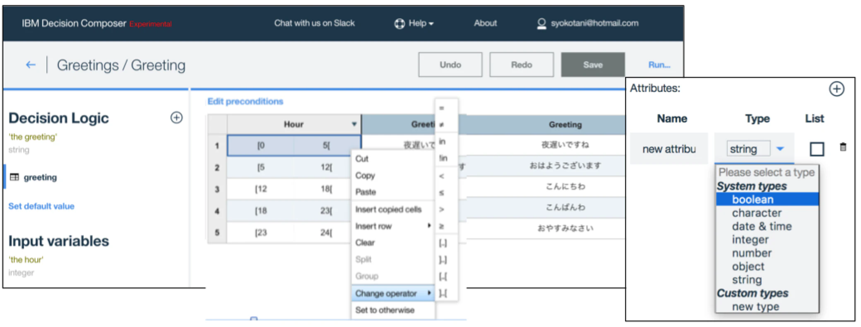861x327 pixels.
Task: Click the Redo button
Action: (522, 65)
